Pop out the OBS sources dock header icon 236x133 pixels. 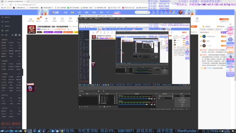(x=117, y=94)
